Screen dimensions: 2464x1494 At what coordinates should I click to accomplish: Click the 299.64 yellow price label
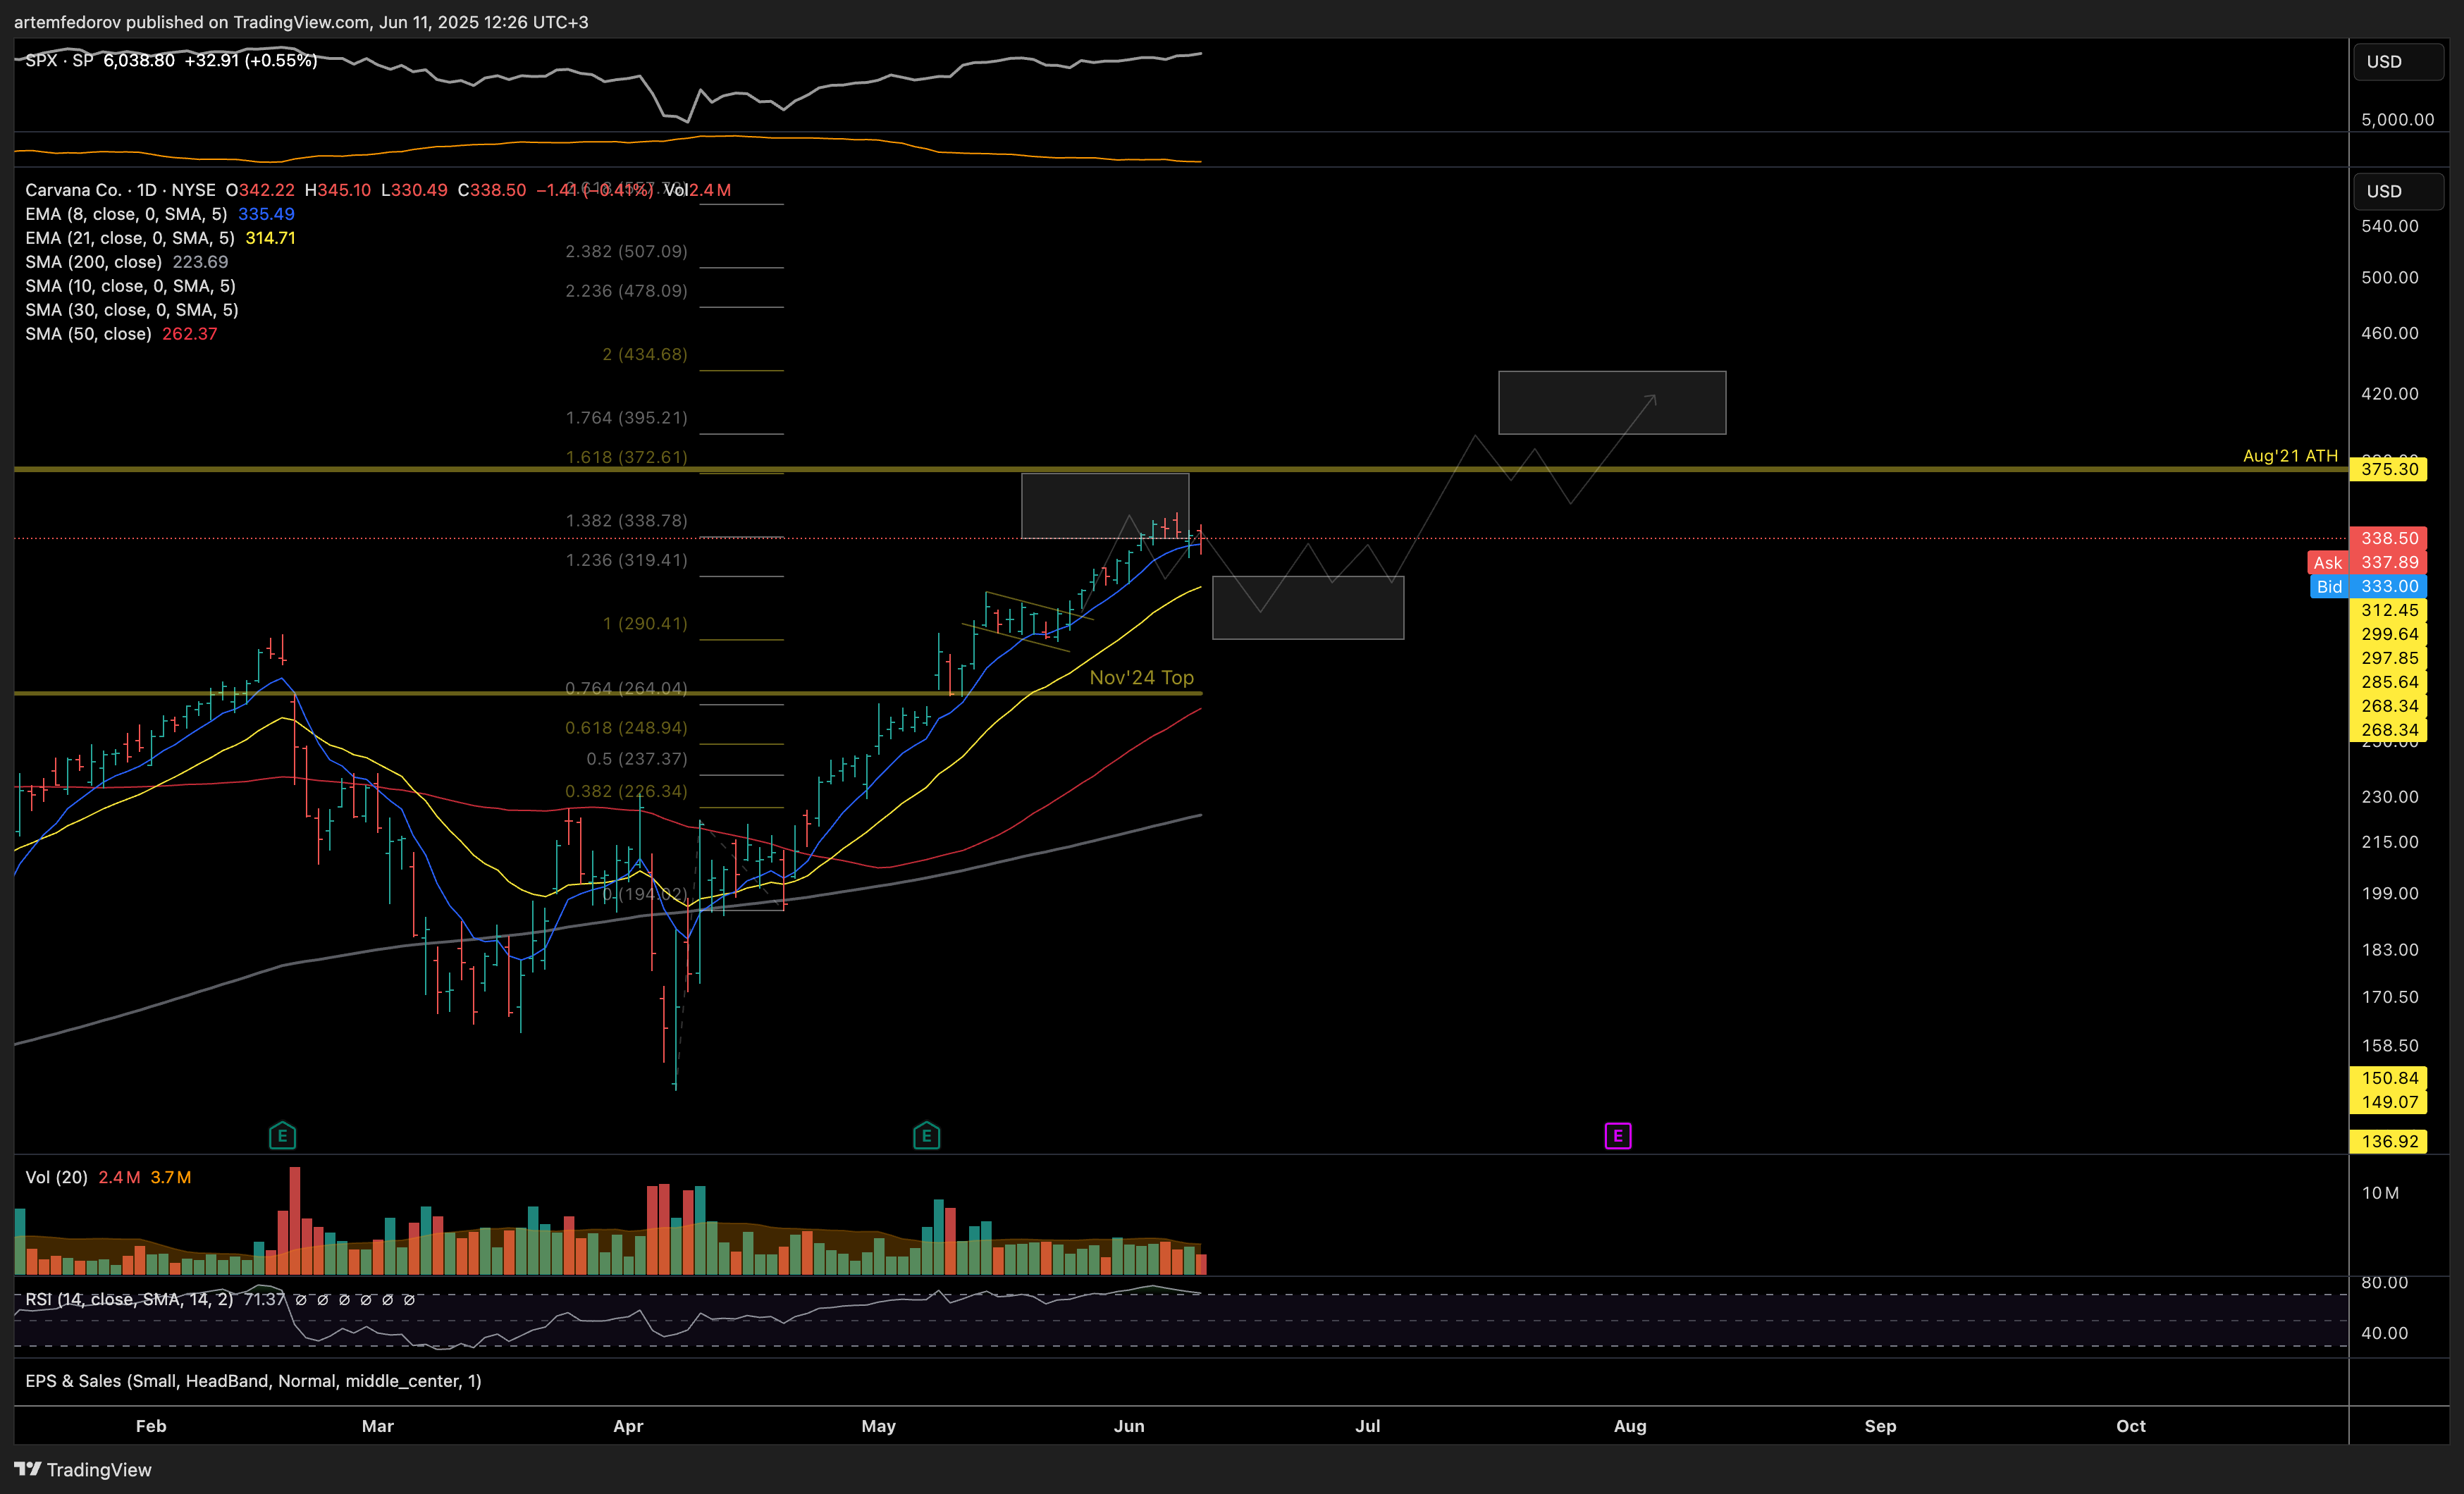click(x=2388, y=634)
